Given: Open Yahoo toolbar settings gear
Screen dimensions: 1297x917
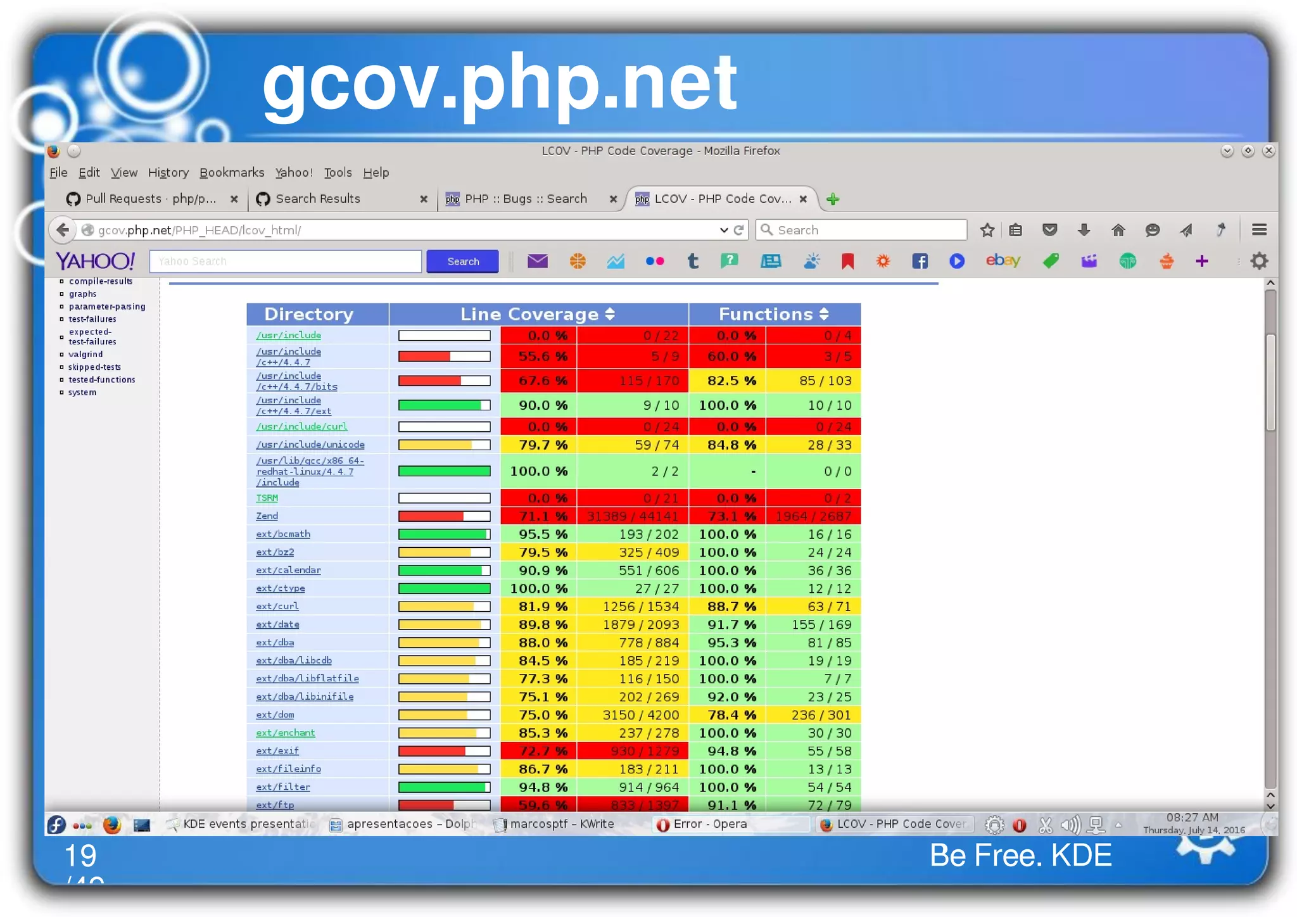Looking at the screenshot, I should [1259, 261].
